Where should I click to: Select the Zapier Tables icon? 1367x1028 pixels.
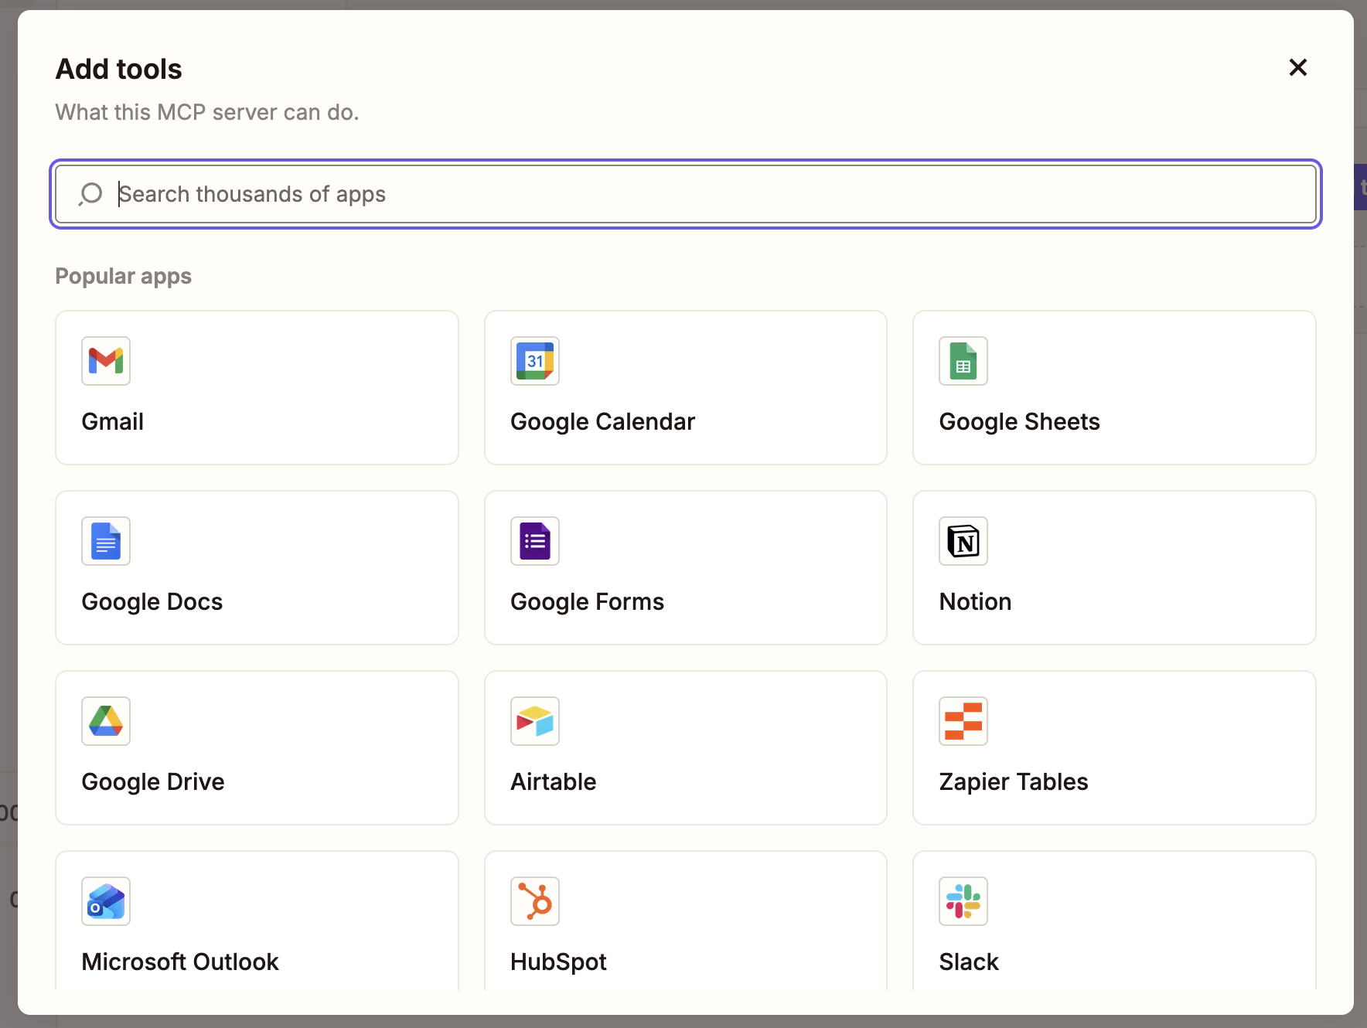coord(963,721)
